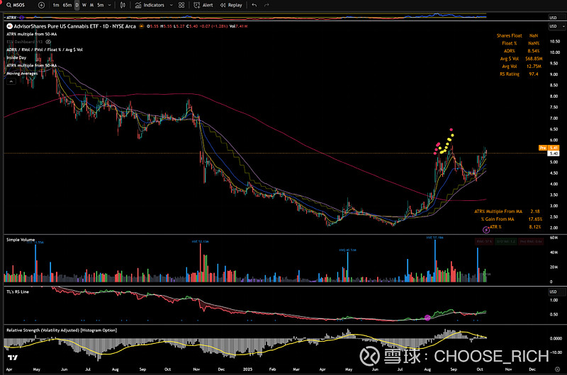This screenshot has height=375, width=567.
Task: Open the MSOS symbol search
Action: (x=16, y=5)
